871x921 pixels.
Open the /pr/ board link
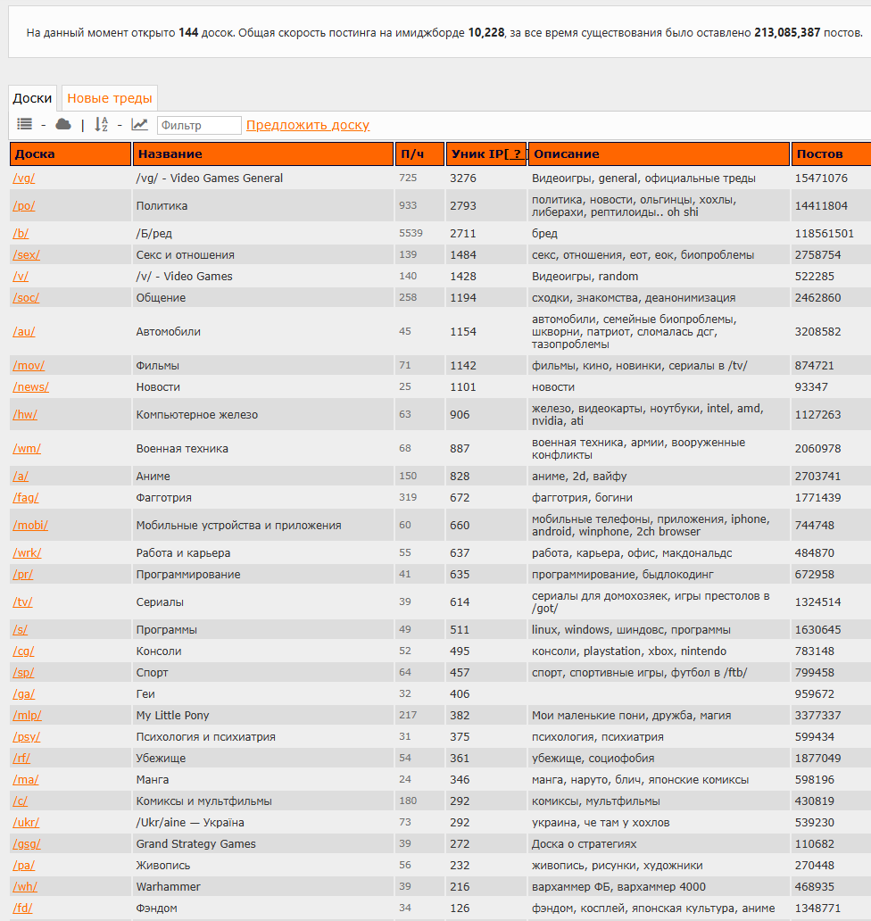tap(23, 575)
